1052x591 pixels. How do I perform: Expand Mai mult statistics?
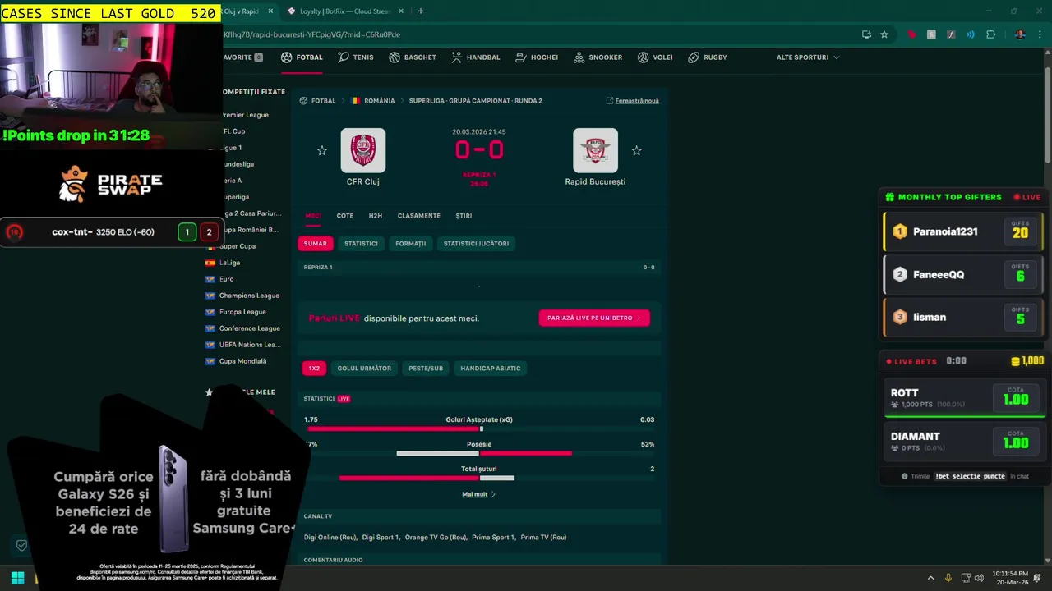pyautogui.click(x=478, y=494)
